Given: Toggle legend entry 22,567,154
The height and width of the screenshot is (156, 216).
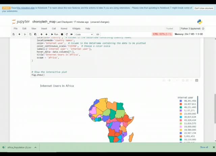Looking at the screenshot, I should point(188,133).
